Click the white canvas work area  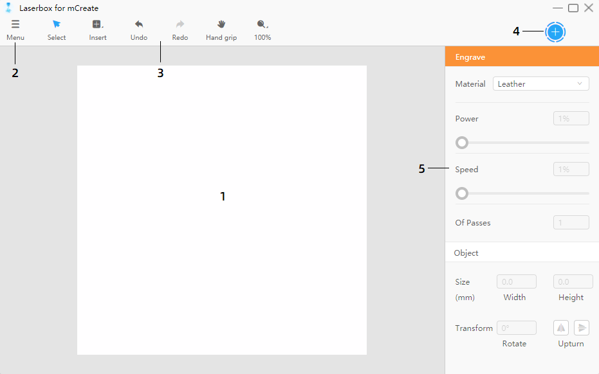point(222,210)
